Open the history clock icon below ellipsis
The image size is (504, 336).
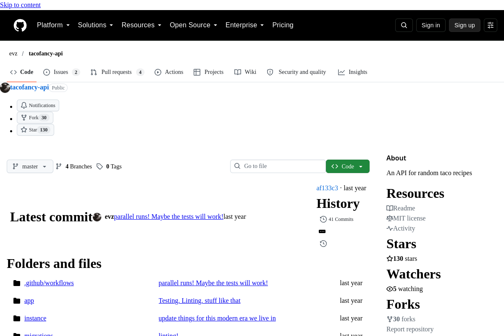(x=323, y=244)
